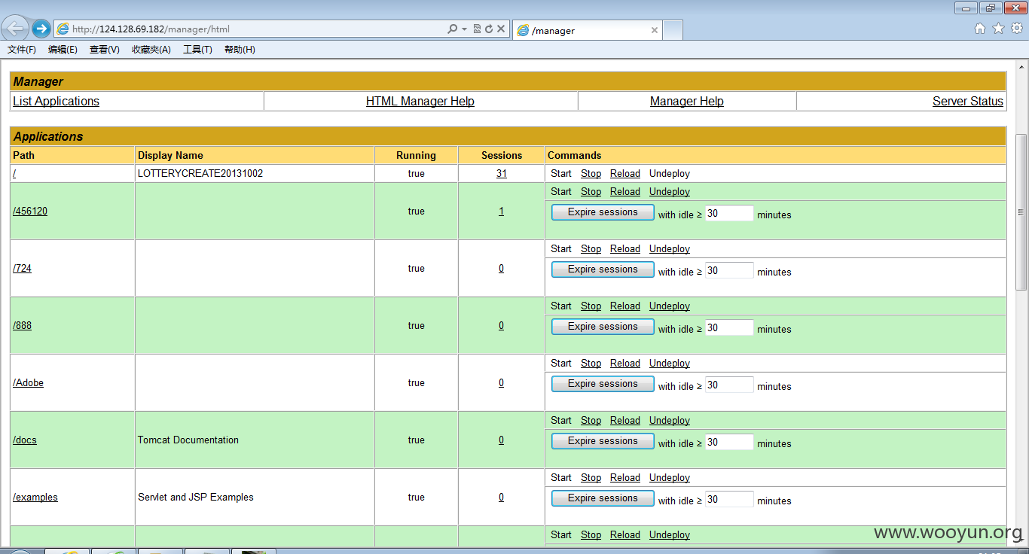1029x554 pixels.
Task: Focus the idle minutes field for /888
Action: pos(729,327)
